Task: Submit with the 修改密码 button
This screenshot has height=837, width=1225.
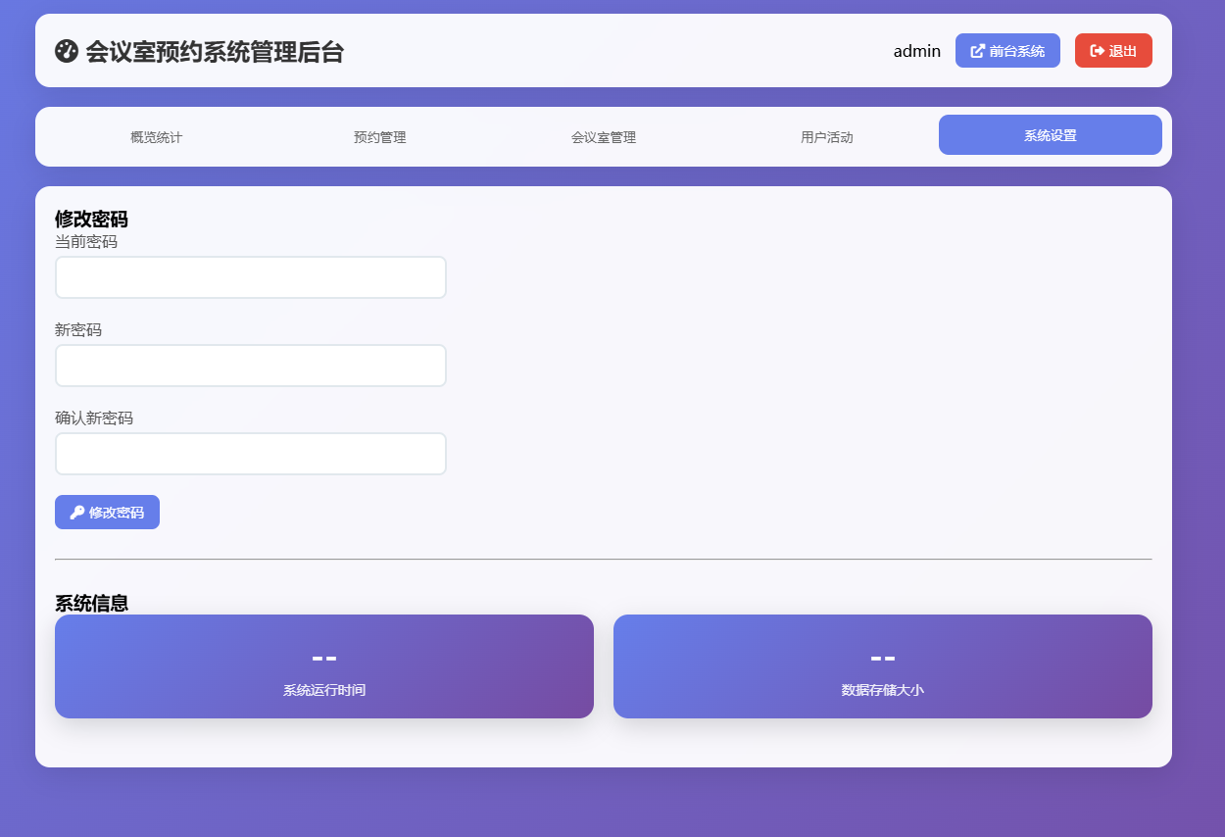Action: (107, 512)
